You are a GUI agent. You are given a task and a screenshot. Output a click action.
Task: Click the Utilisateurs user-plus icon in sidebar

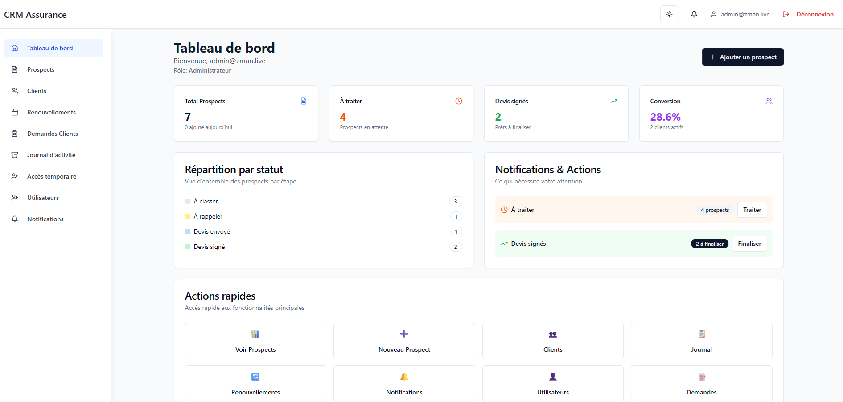tap(15, 198)
